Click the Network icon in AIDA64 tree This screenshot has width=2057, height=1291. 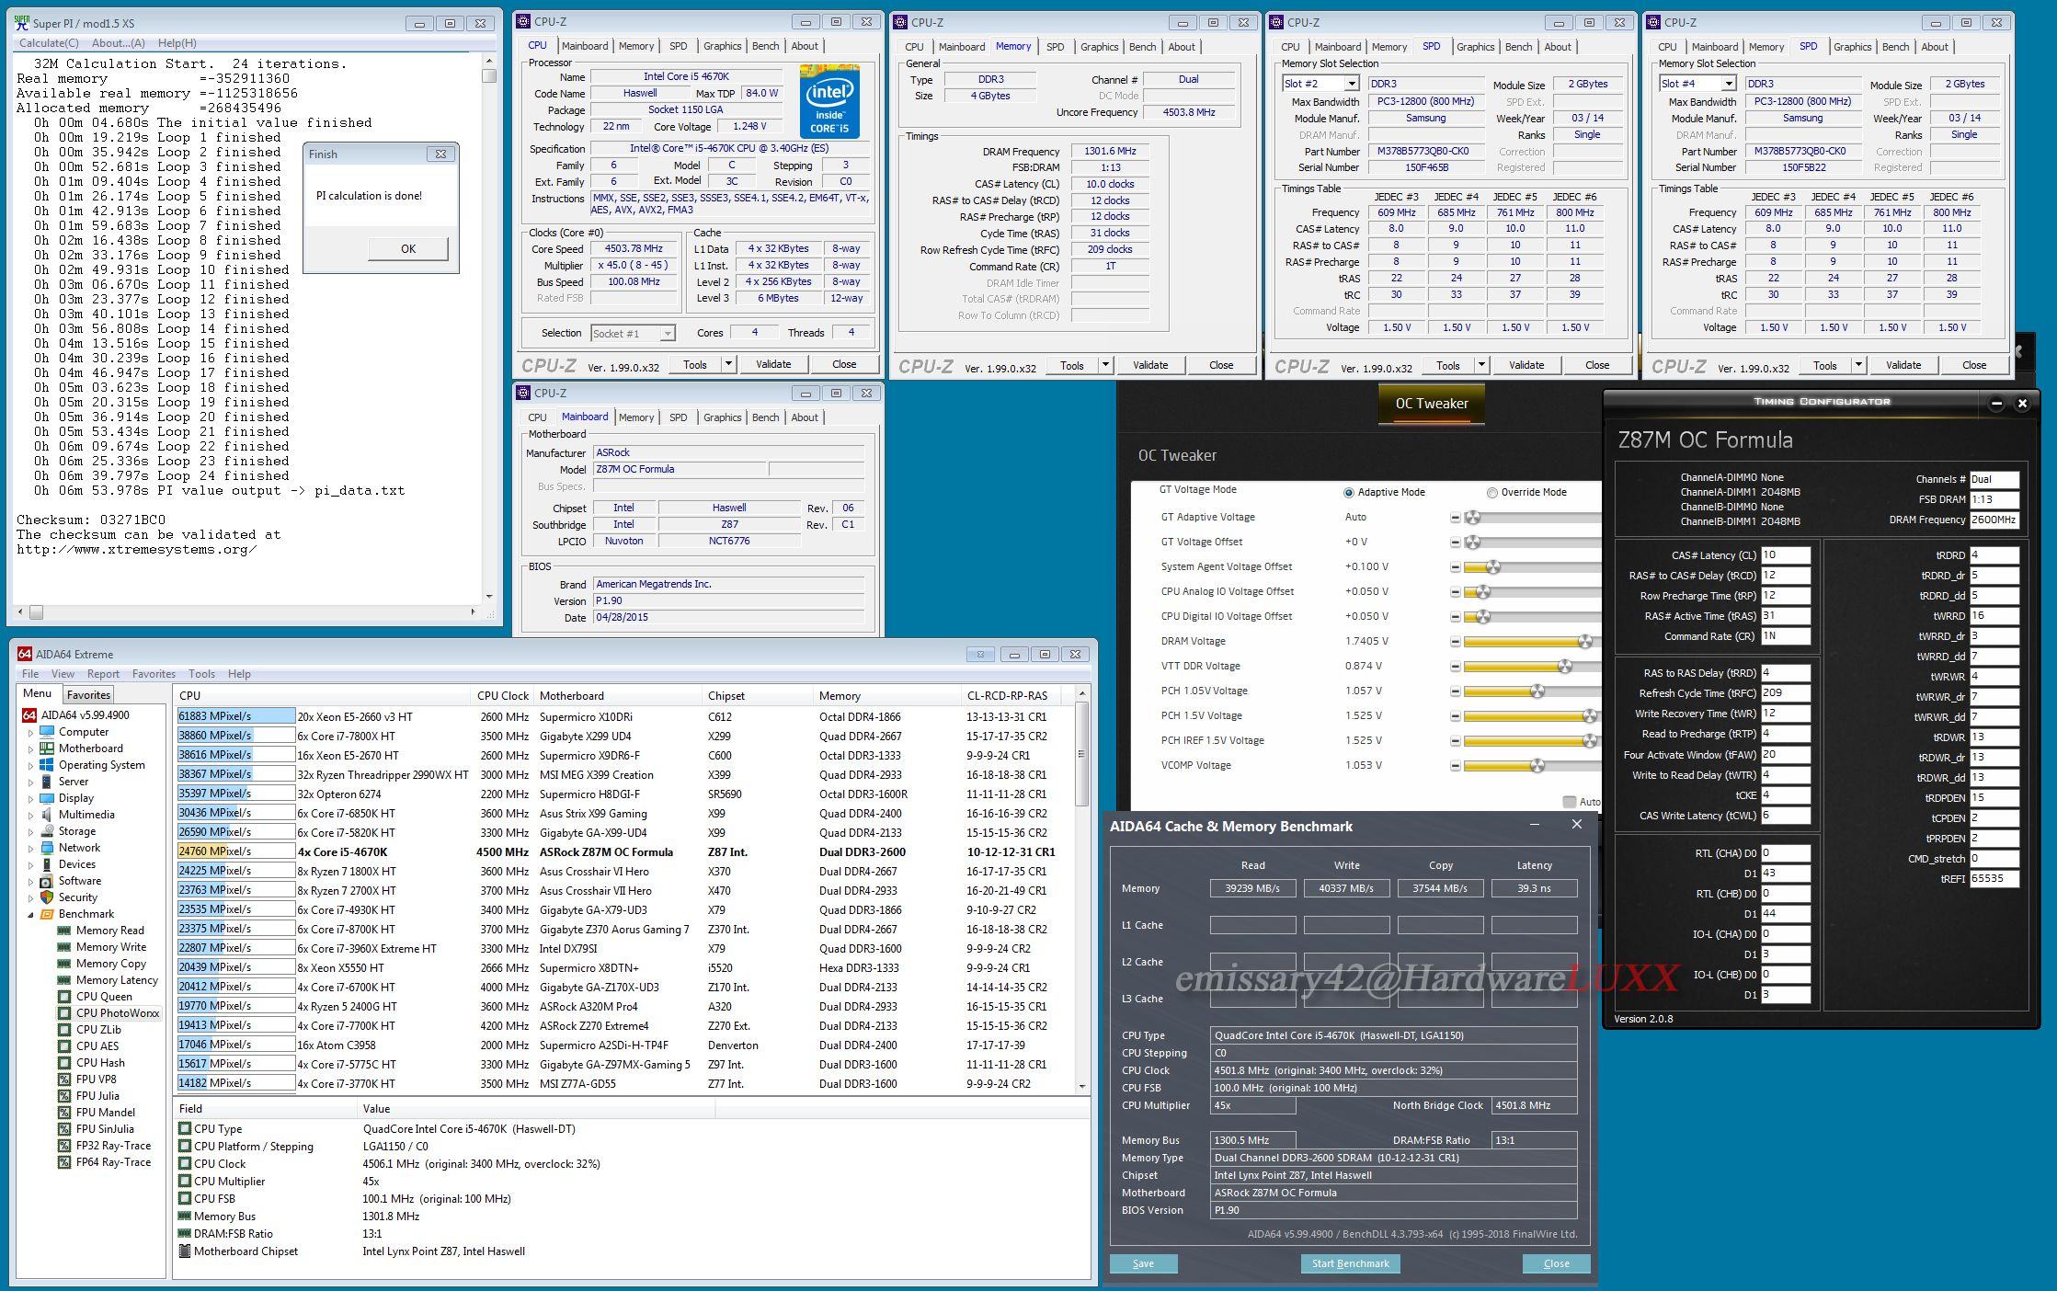[47, 848]
